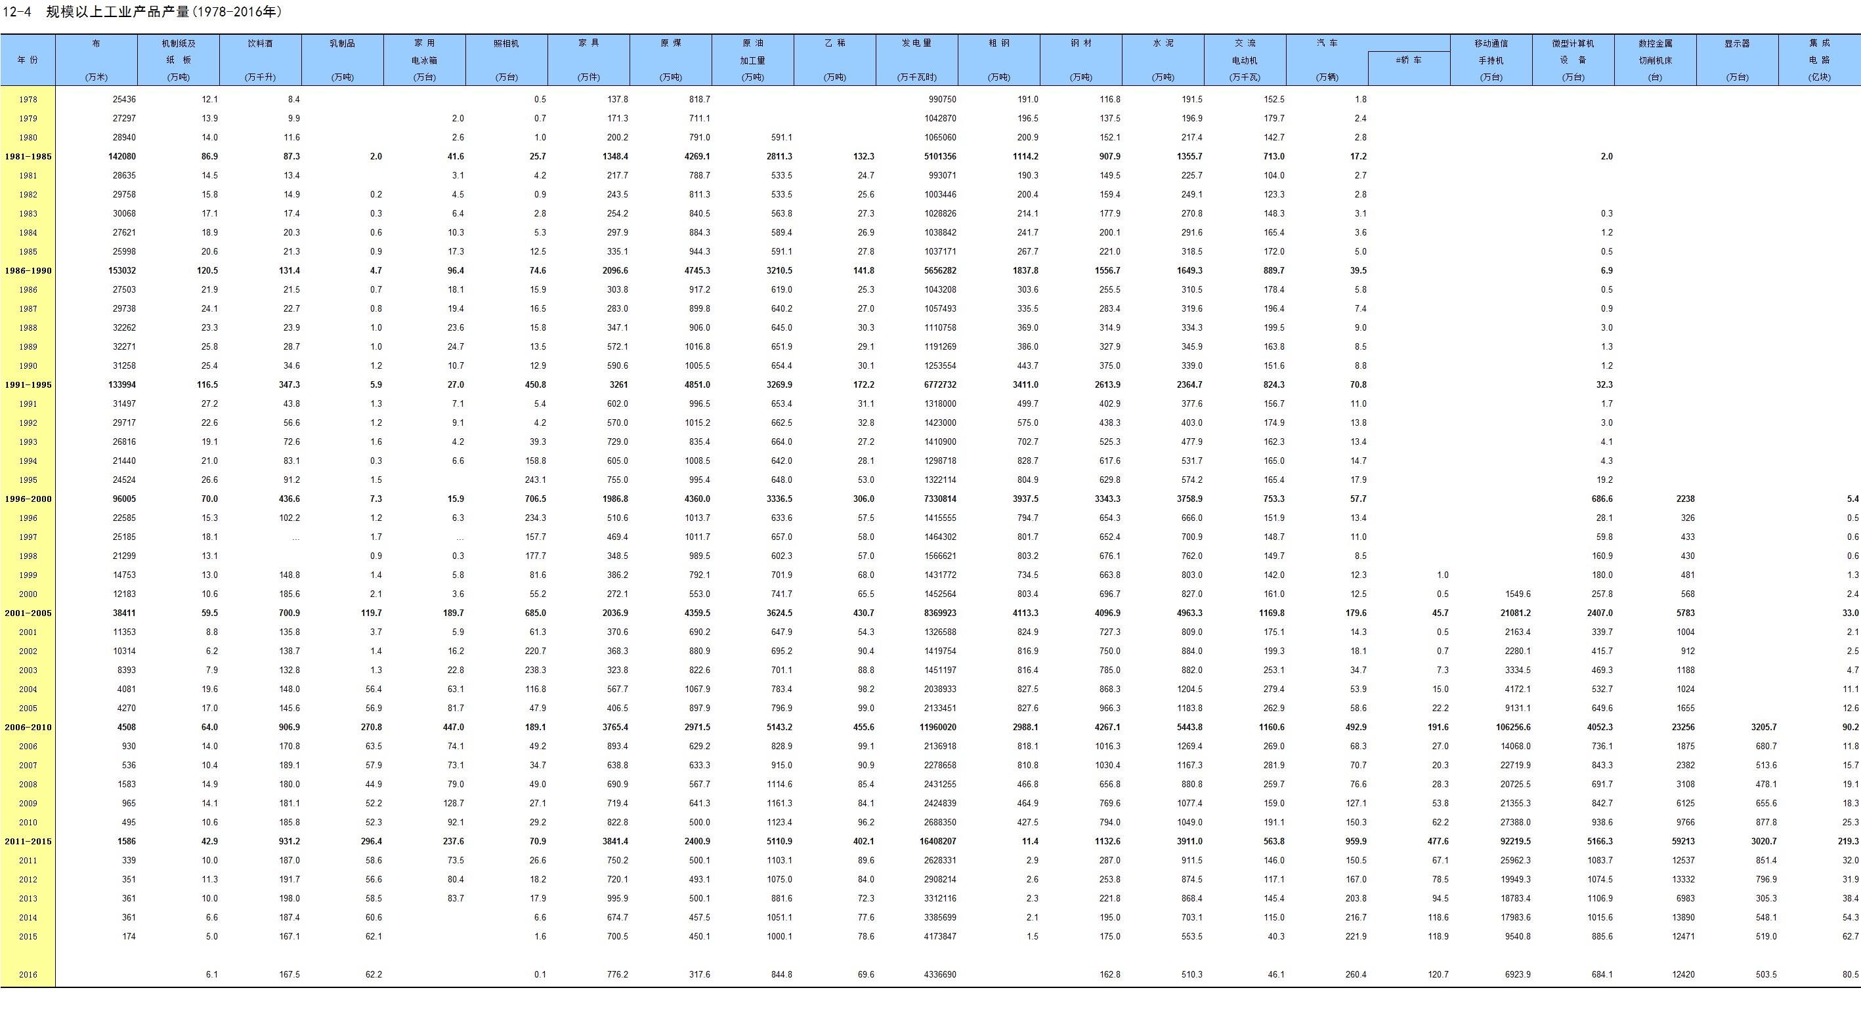Image resolution: width=1861 pixels, height=1009 pixels.
Task: Select the '年份' header cell
Action: pyautogui.click(x=28, y=60)
